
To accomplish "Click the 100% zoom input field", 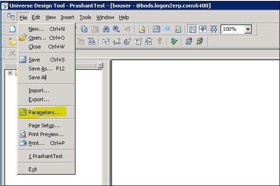I will [x=233, y=29].
